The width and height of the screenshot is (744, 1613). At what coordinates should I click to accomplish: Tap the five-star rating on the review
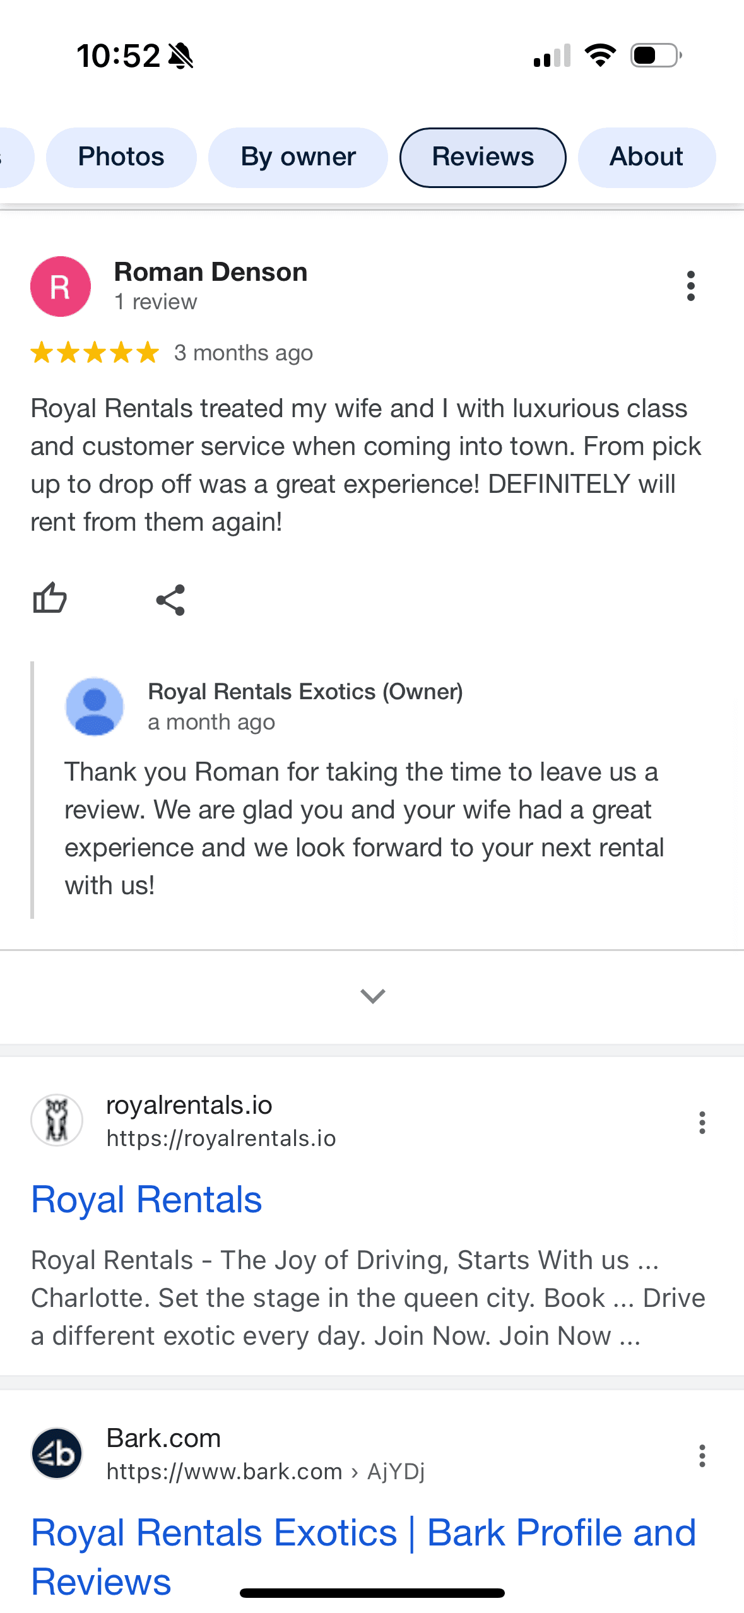click(x=93, y=353)
